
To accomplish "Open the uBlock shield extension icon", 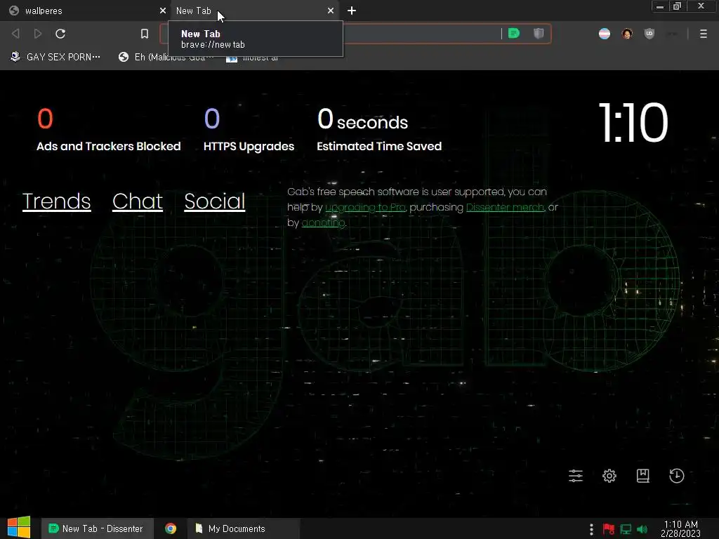I will [x=649, y=34].
